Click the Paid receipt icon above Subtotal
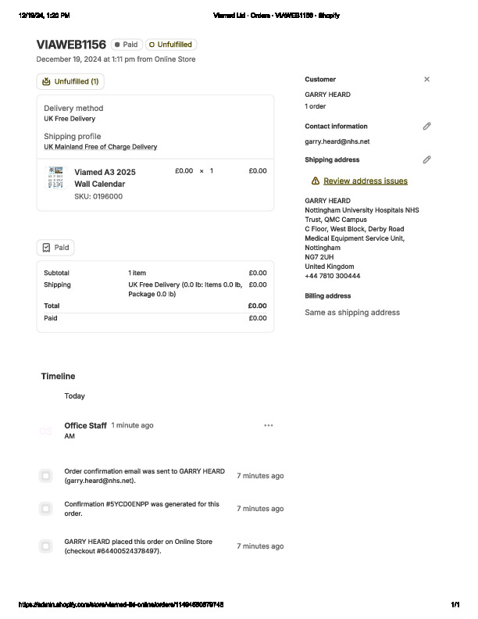 coord(46,248)
